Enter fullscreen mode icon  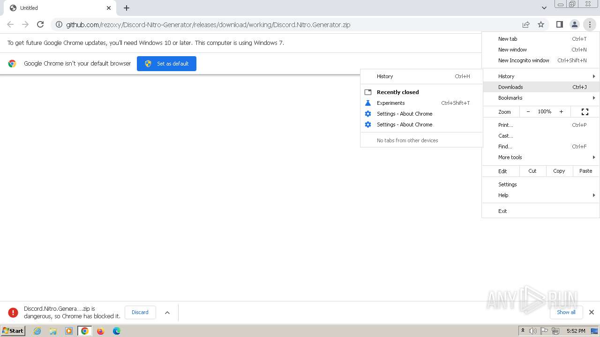click(585, 111)
